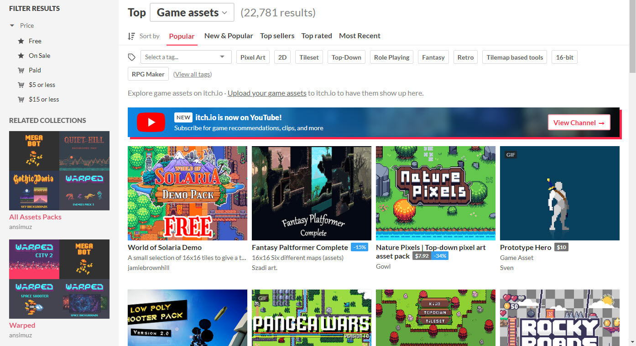Viewport: 636px width, 346px height.
Task: Visit jamiebrownhill author page
Action: click(x=148, y=268)
